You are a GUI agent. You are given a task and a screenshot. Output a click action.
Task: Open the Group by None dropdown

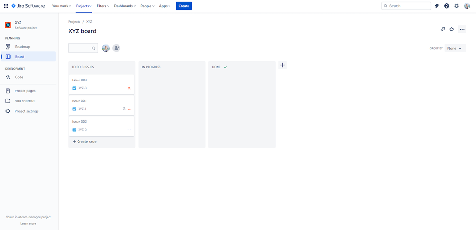coord(455,48)
